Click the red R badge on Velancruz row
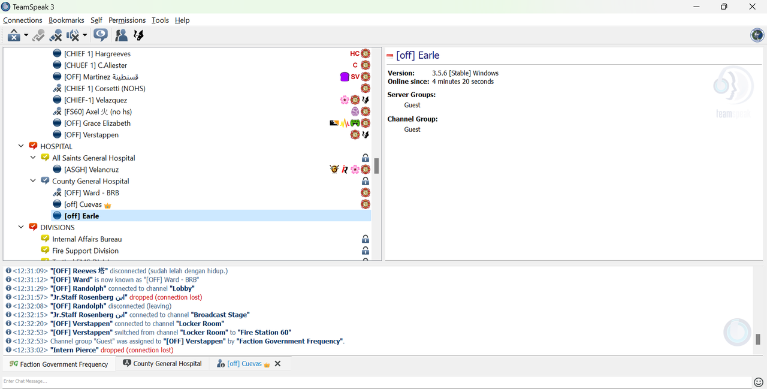 click(345, 170)
